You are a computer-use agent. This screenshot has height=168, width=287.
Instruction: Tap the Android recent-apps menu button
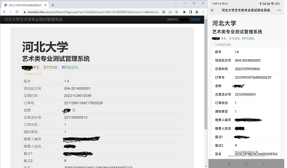pos(229,163)
